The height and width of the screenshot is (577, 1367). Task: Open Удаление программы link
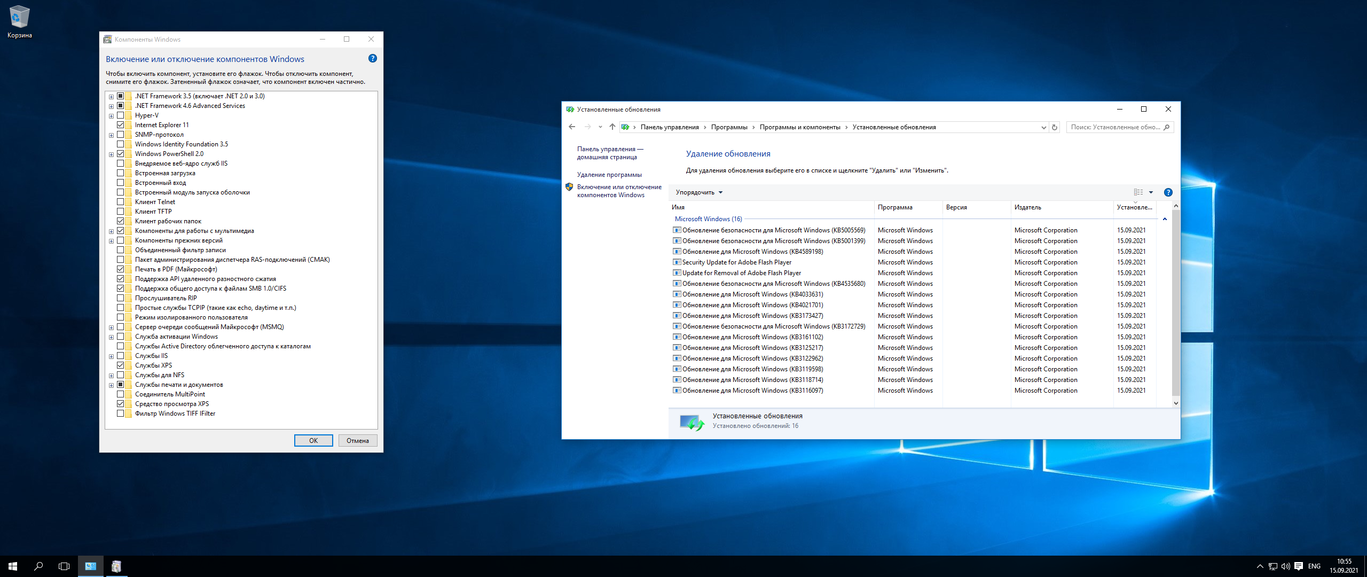click(x=609, y=175)
